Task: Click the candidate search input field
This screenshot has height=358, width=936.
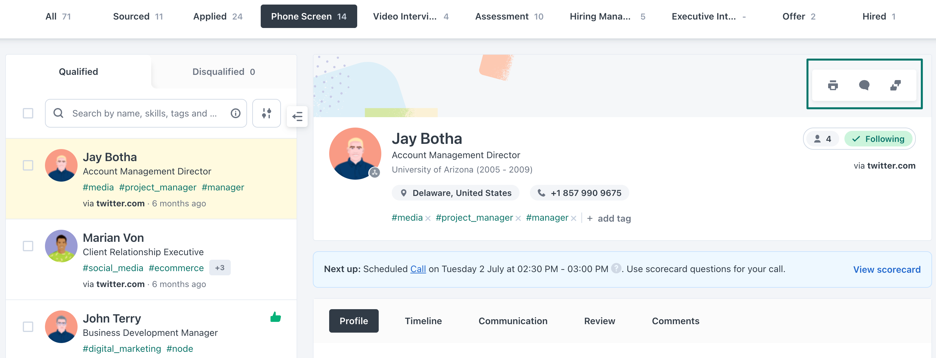Action: [x=145, y=114]
